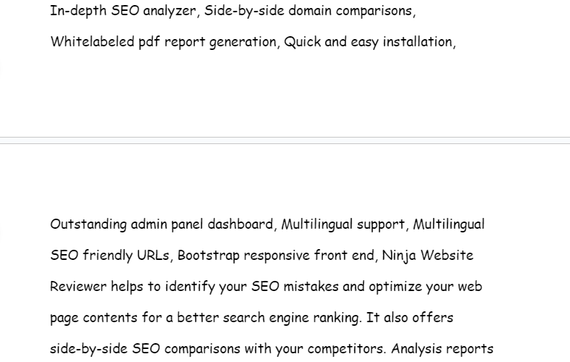Place cursor on the word "dashboard"
Screen dimensions: 570x362
(241, 224)
